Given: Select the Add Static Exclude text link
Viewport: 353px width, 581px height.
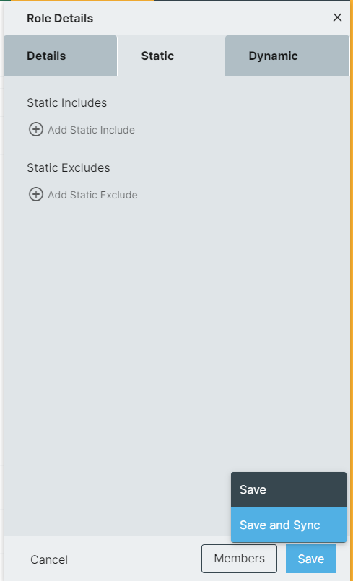Looking at the screenshot, I should pyautogui.click(x=92, y=195).
